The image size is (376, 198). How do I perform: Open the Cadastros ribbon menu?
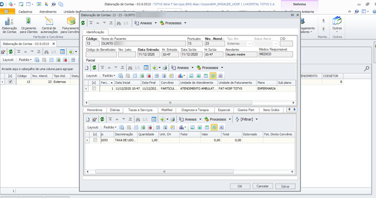coord(25,12)
